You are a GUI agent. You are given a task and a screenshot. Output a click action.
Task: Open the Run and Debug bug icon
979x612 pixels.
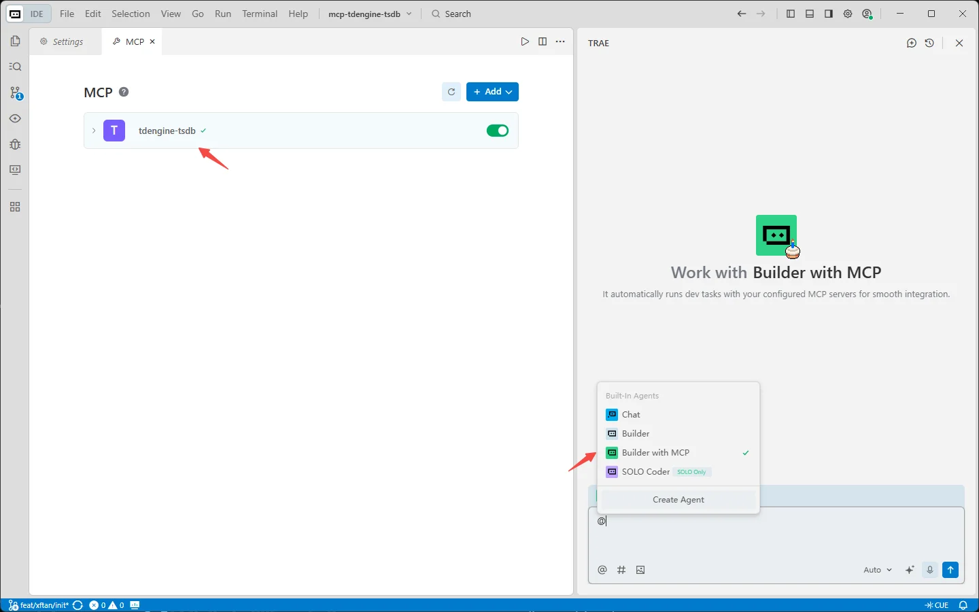coord(15,144)
